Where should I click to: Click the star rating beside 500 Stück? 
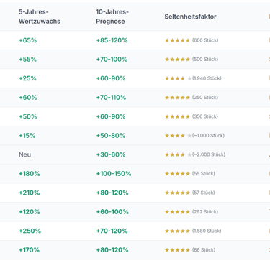tap(178, 60)
